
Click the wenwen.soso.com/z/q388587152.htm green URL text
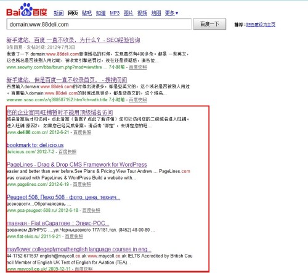(57, 100)
